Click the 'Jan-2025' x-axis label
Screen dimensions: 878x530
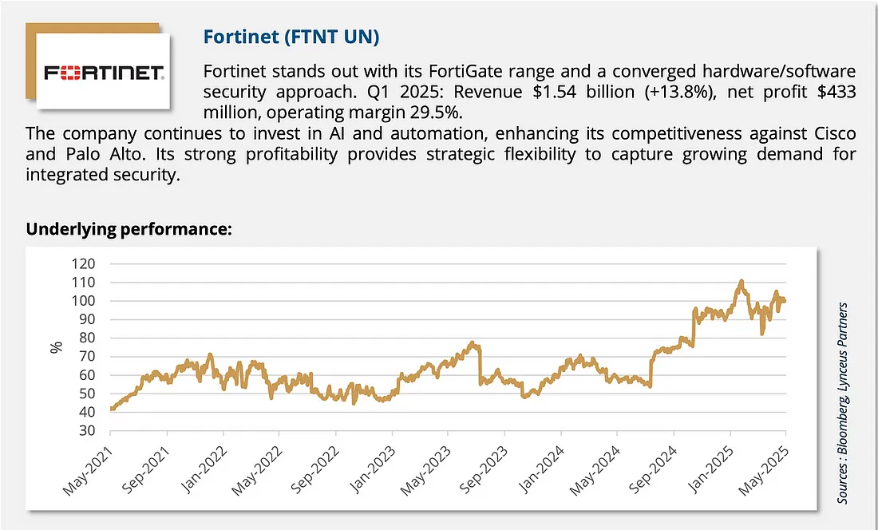coord(713,469)
